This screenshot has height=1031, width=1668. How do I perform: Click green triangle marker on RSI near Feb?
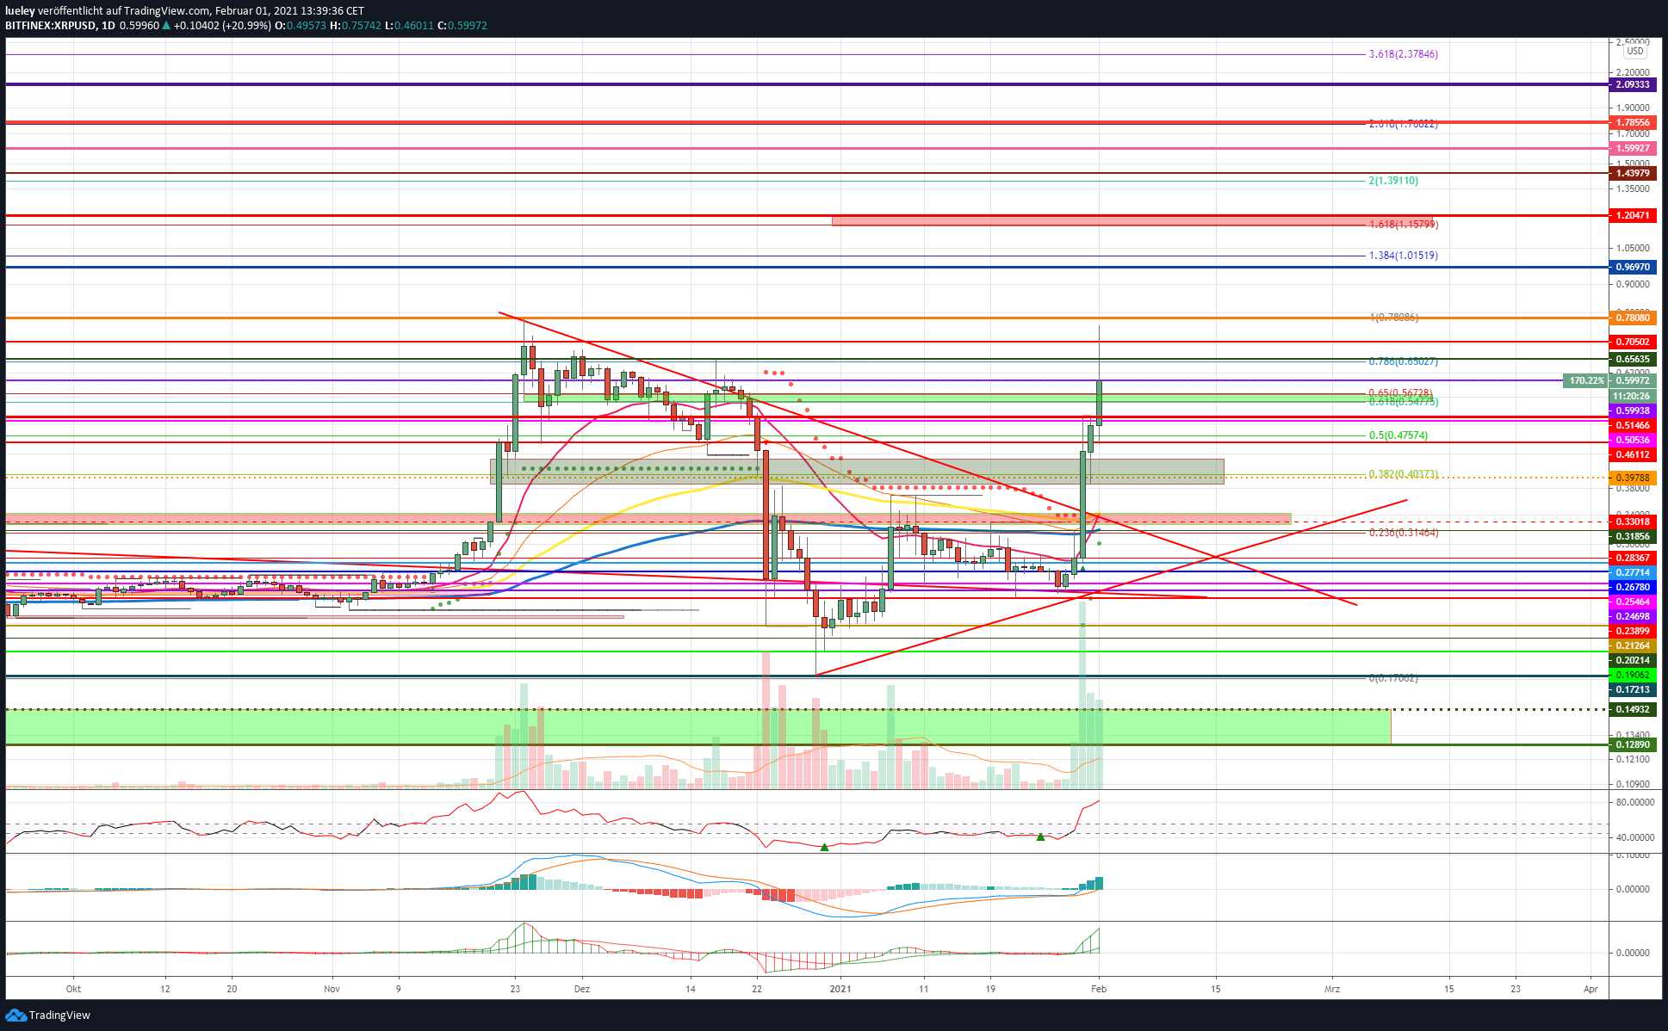click(x=1040, y=837)
